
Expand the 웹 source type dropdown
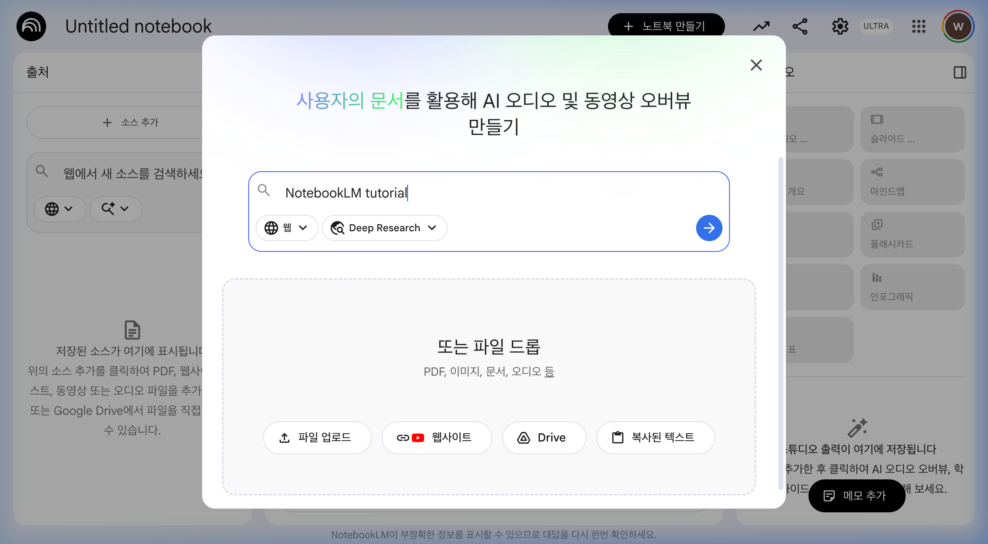[287, 228]
